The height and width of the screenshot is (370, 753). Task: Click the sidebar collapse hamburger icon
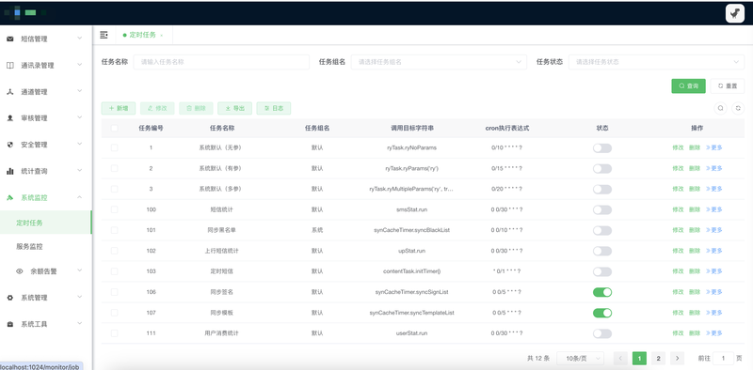pyautogui.click(x=104, y=35)
